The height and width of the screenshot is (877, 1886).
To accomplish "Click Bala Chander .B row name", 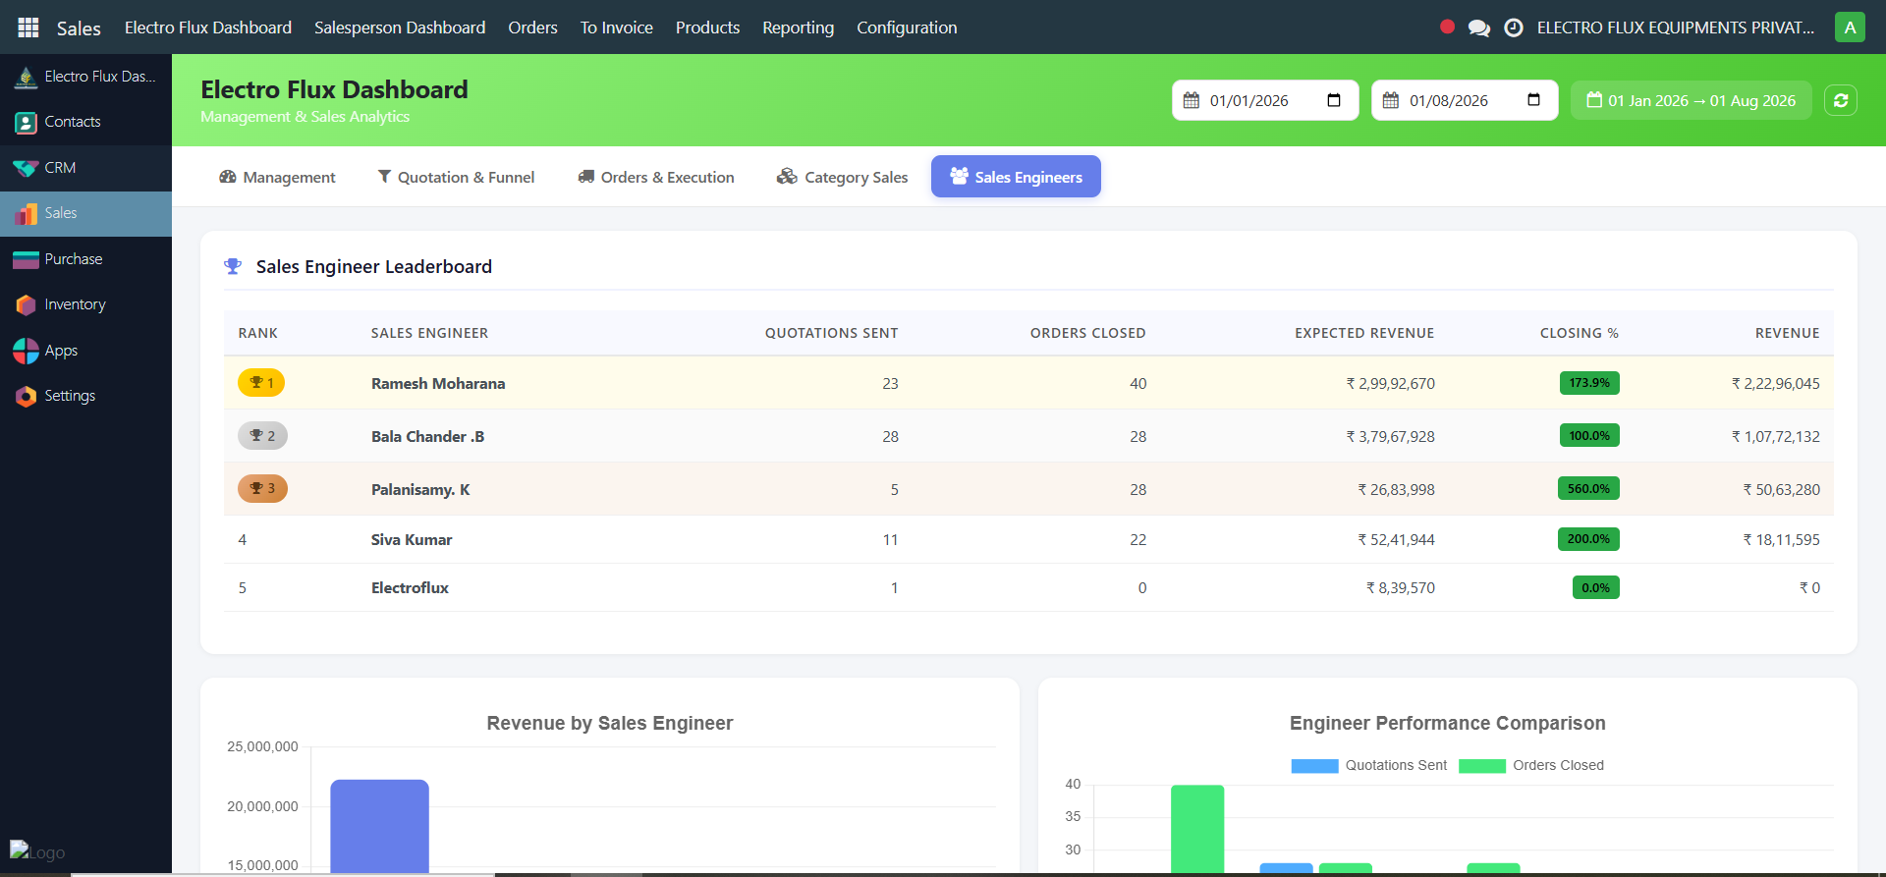I will 427,436.
